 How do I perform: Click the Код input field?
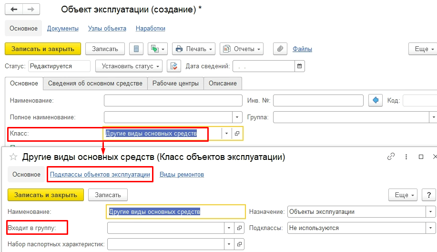pos(420,100)
